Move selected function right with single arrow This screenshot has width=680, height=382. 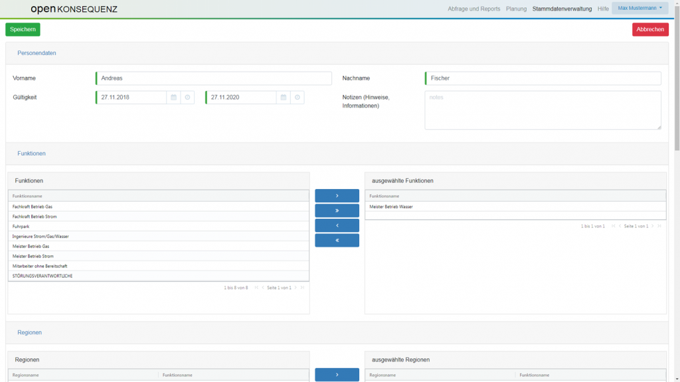click(337, 196)
